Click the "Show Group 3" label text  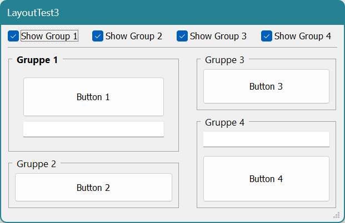pos(218,36)
